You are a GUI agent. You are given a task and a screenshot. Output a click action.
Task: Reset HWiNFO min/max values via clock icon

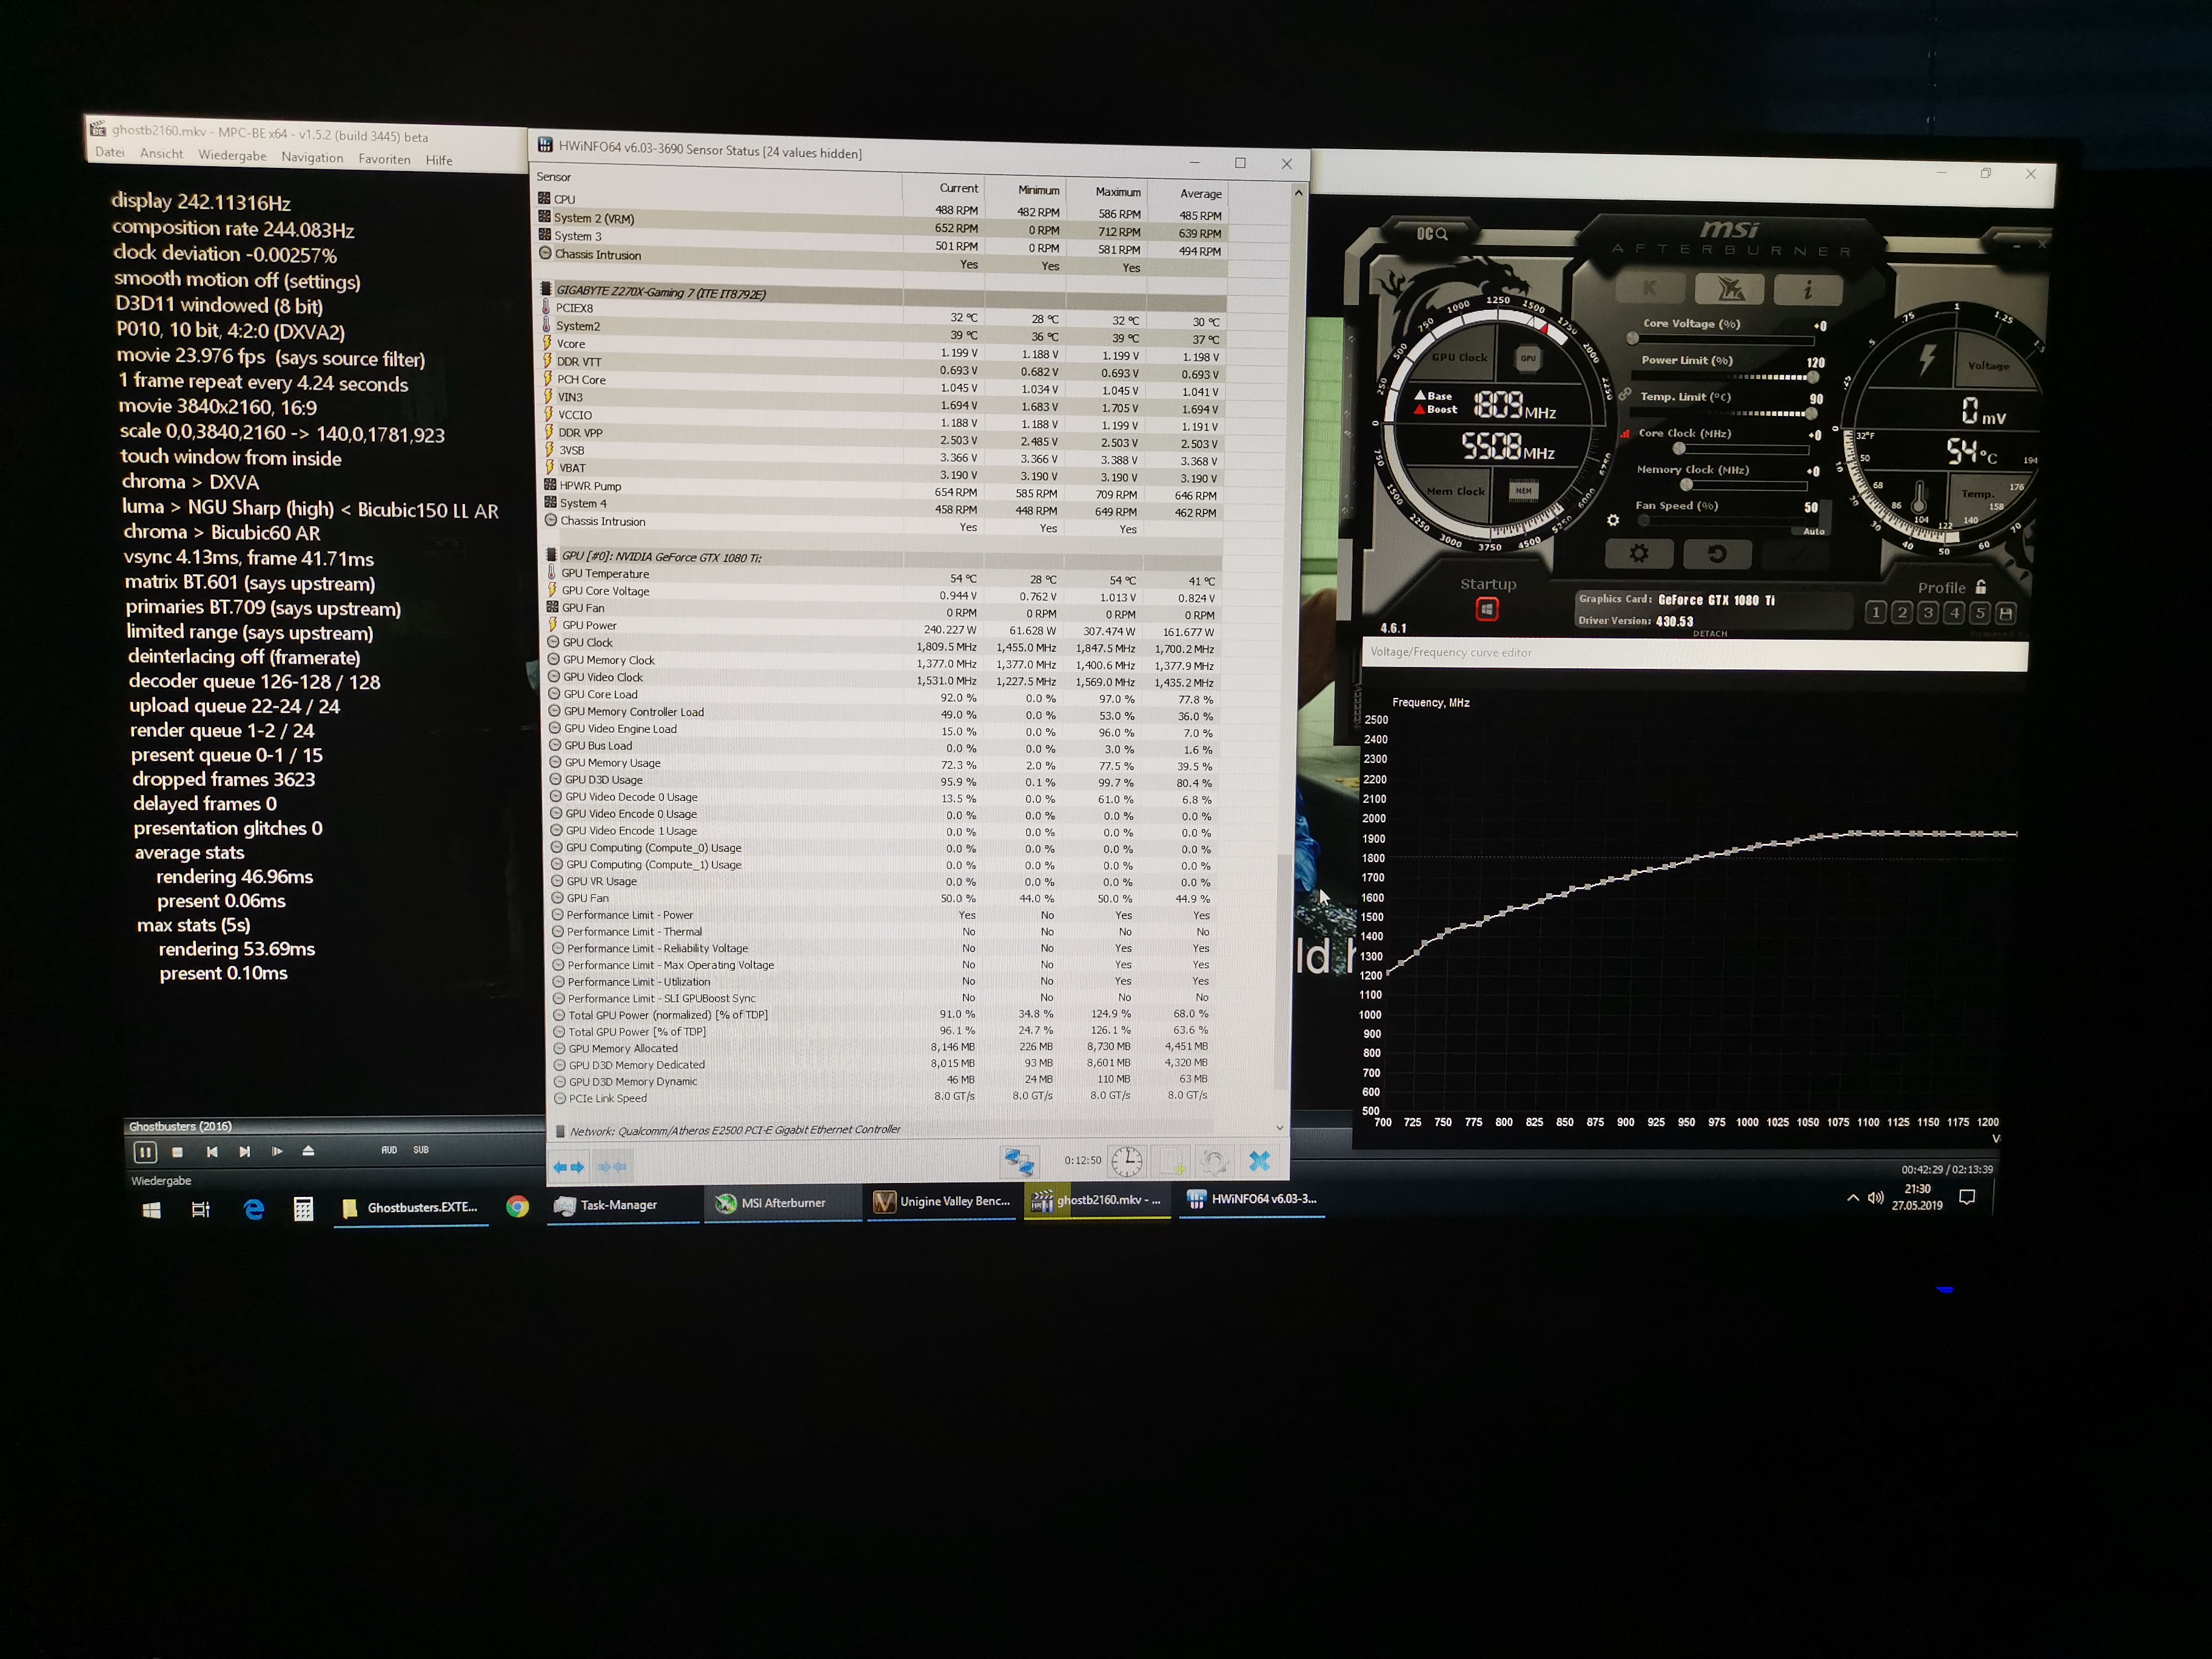tap(1126, 1161)
